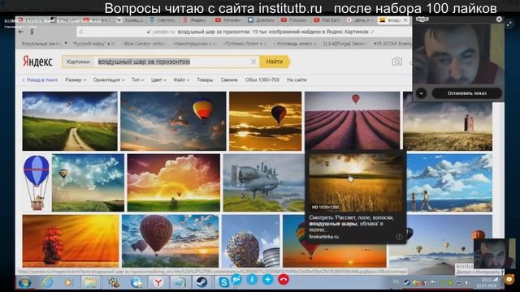Expand the Тип filter dropdown
The image size is (520, 292).
point(137,79)
